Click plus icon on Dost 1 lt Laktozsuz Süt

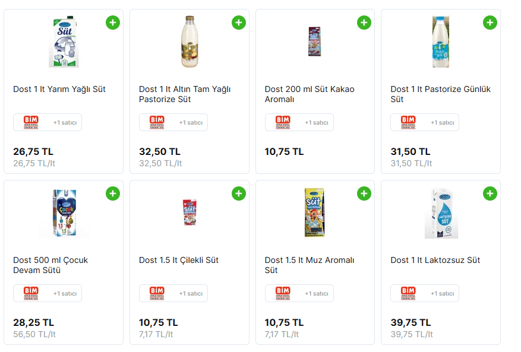(490, 194)
